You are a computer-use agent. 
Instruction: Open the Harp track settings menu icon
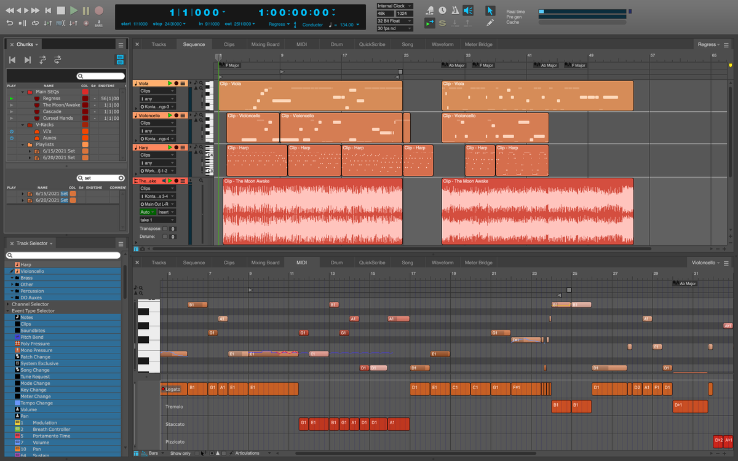tap(183, 148)
